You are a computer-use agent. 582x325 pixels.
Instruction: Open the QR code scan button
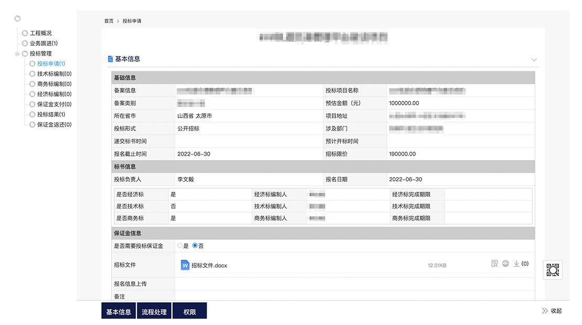[x=553, y=270]
